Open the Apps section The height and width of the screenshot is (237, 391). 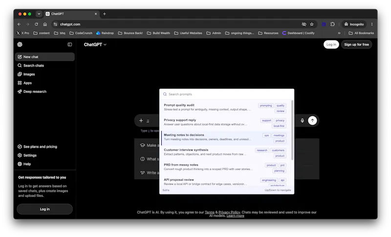click(x=44, y=83)
